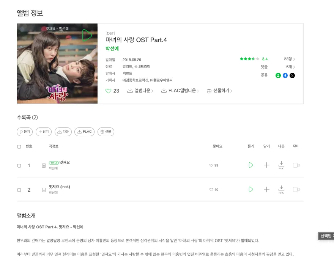Play track 2 멋져요 (Inst.)

coord(251,189)
